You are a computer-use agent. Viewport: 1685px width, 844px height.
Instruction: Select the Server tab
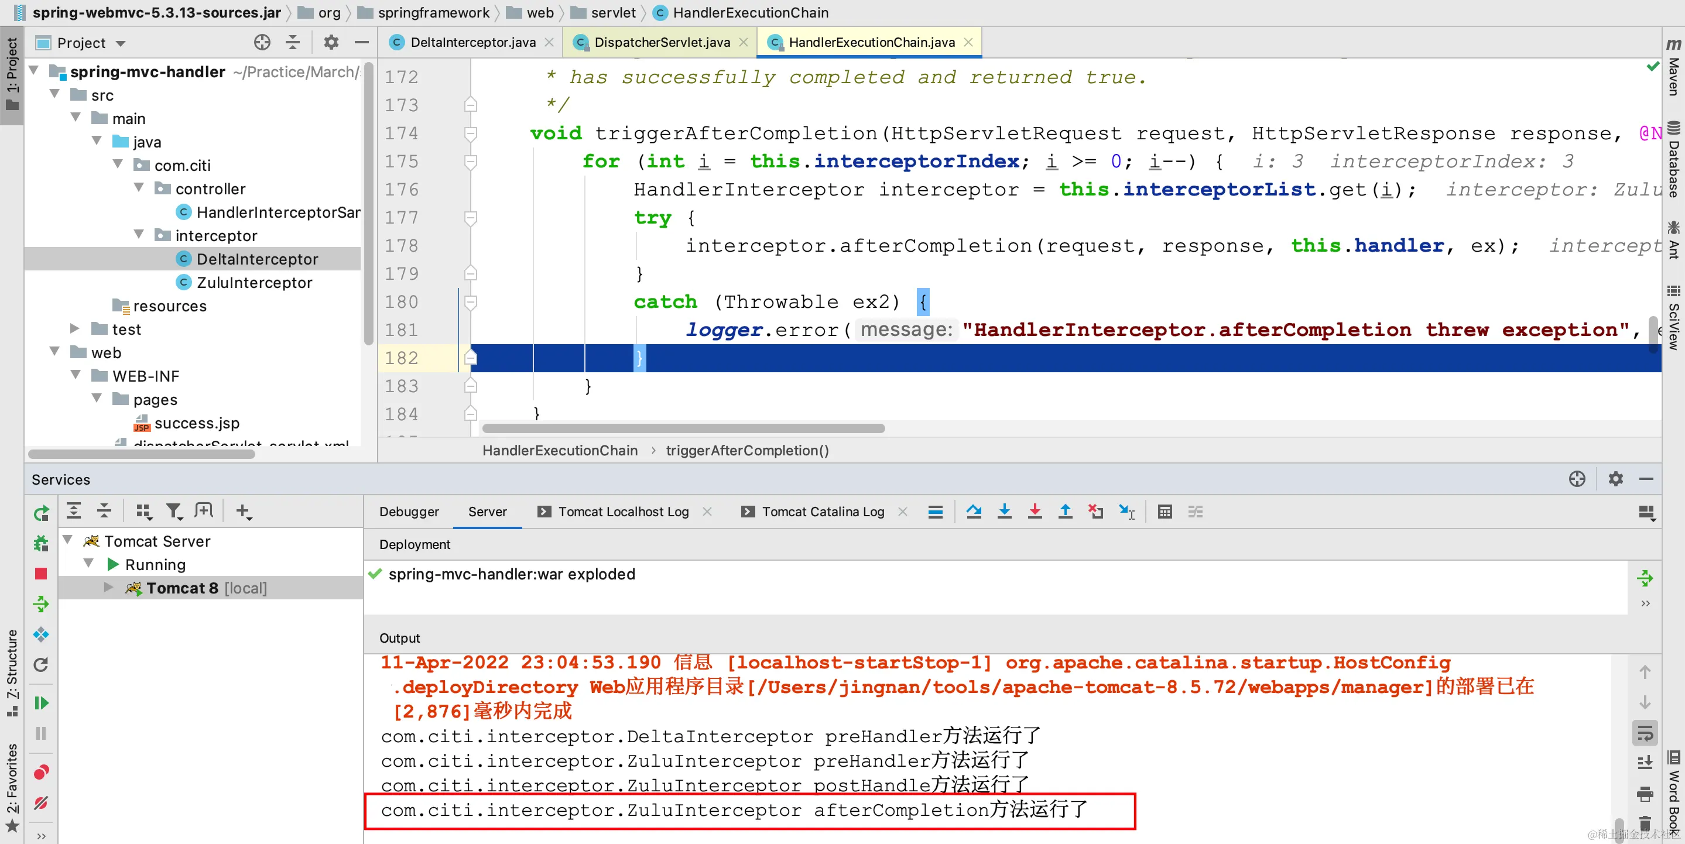pyautogui.click(x=487, y=512)
